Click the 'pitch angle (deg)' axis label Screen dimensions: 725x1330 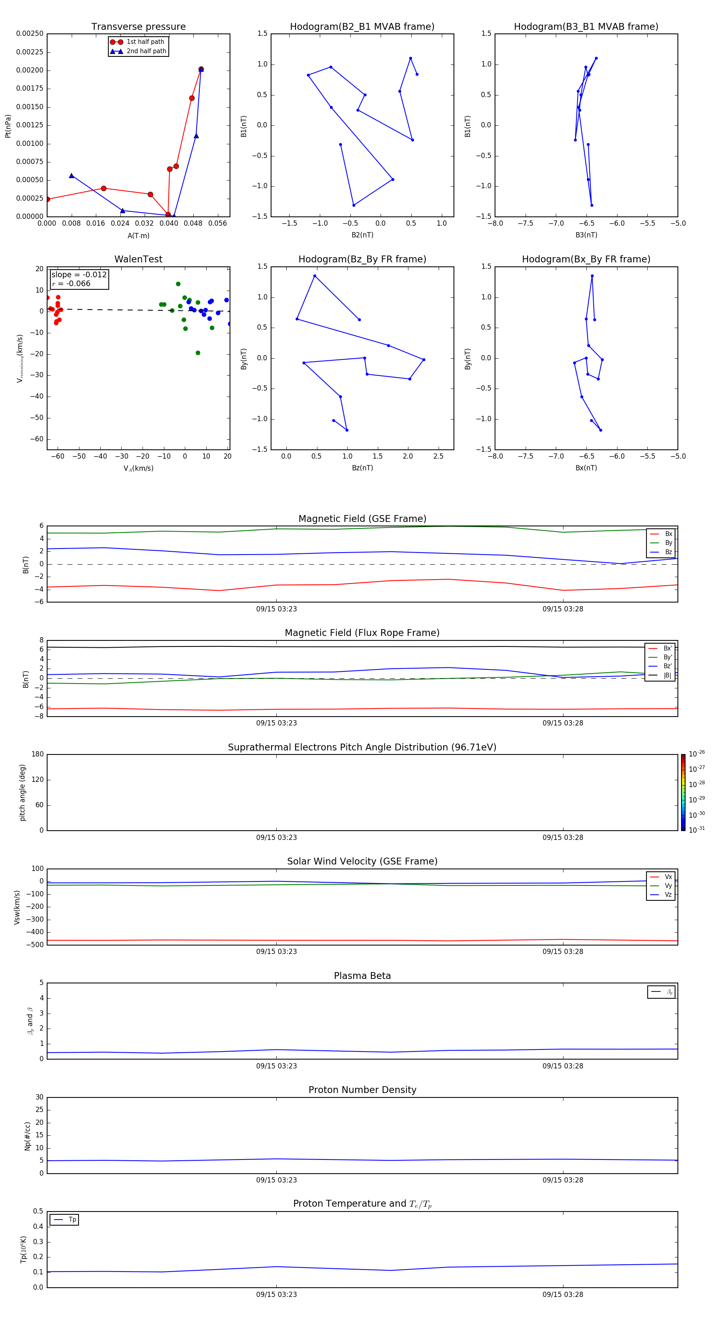click(x=22, y=792)
